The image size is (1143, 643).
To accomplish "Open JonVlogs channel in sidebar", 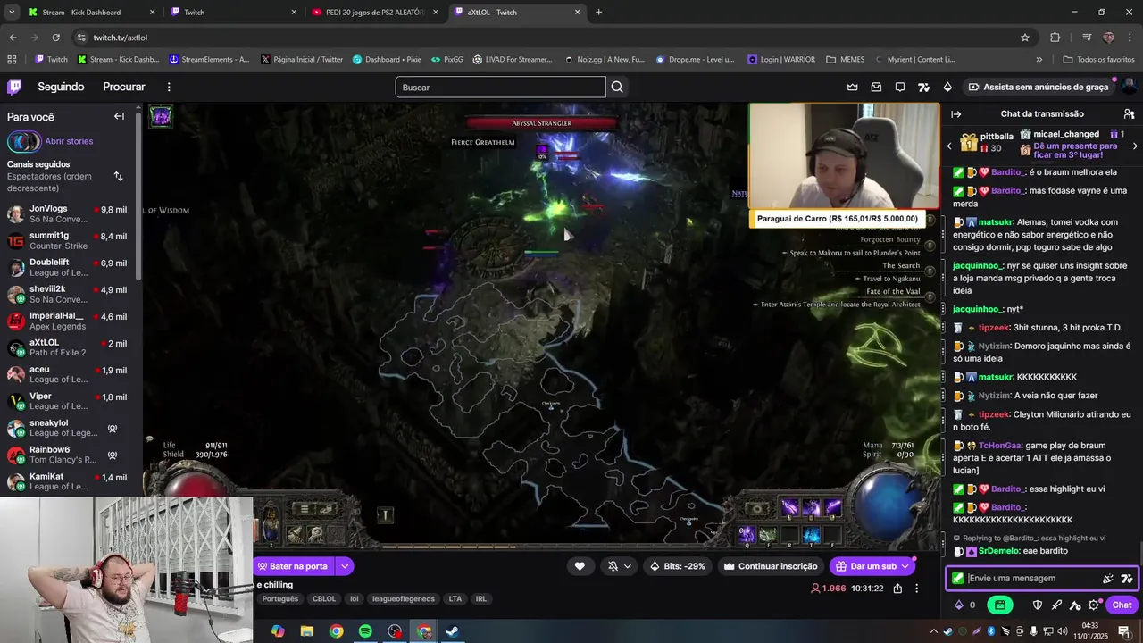I will [70, 213].
